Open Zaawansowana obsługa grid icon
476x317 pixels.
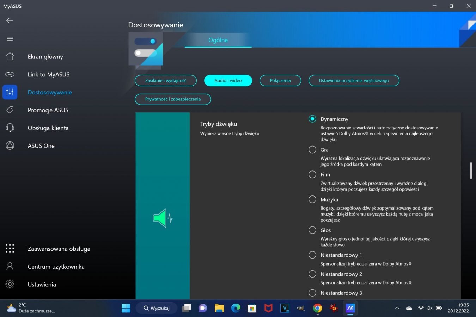[x=10, y=249]
